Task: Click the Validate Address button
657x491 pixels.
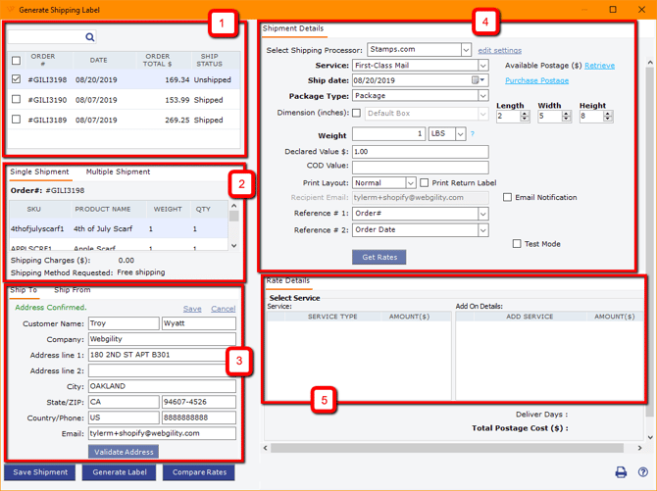Action: click(123, 452)
